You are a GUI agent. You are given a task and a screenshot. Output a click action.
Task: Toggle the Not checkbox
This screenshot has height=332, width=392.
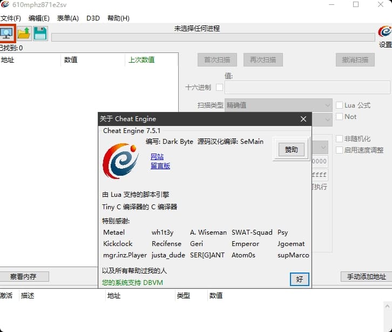click(x=339, y=117)
